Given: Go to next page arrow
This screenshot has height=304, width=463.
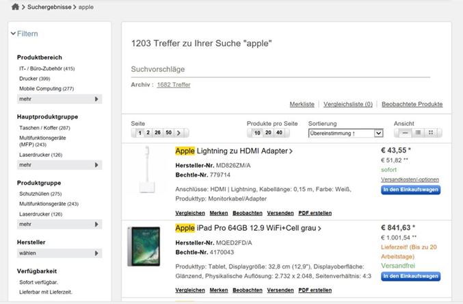Looking at the screenshot, I should tap(178, 133).
